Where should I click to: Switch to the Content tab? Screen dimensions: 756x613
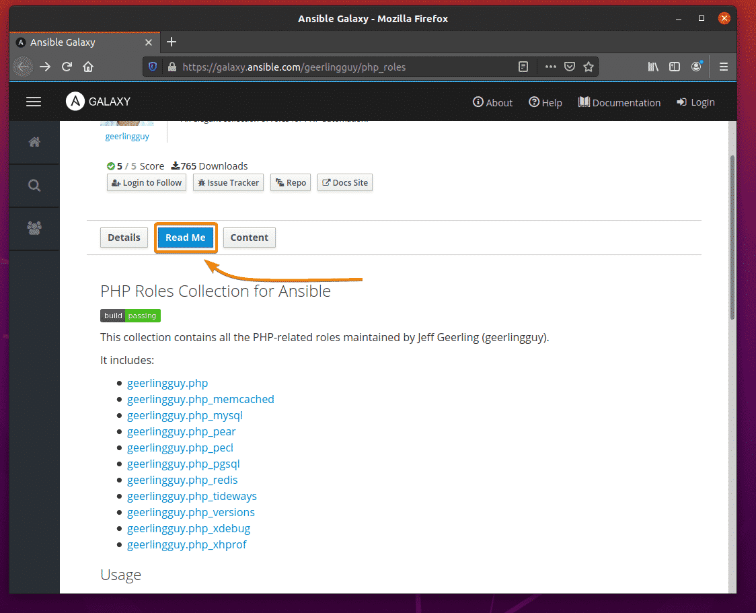pyautogui.click(x=249, y=237)
